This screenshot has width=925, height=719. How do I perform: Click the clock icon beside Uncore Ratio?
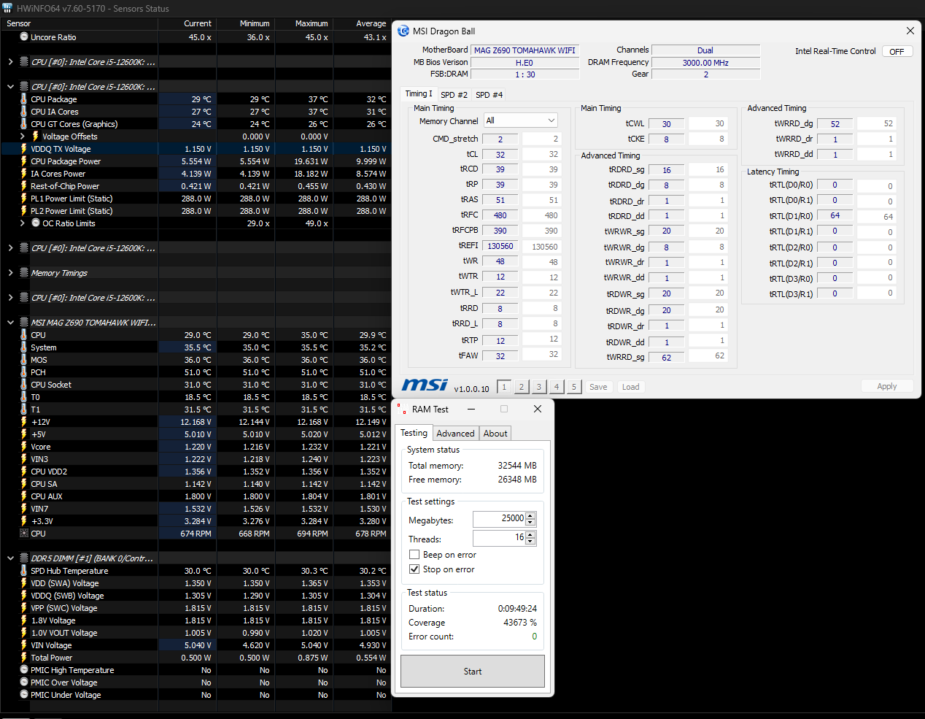pyautogui.click(x=24, y=36)
